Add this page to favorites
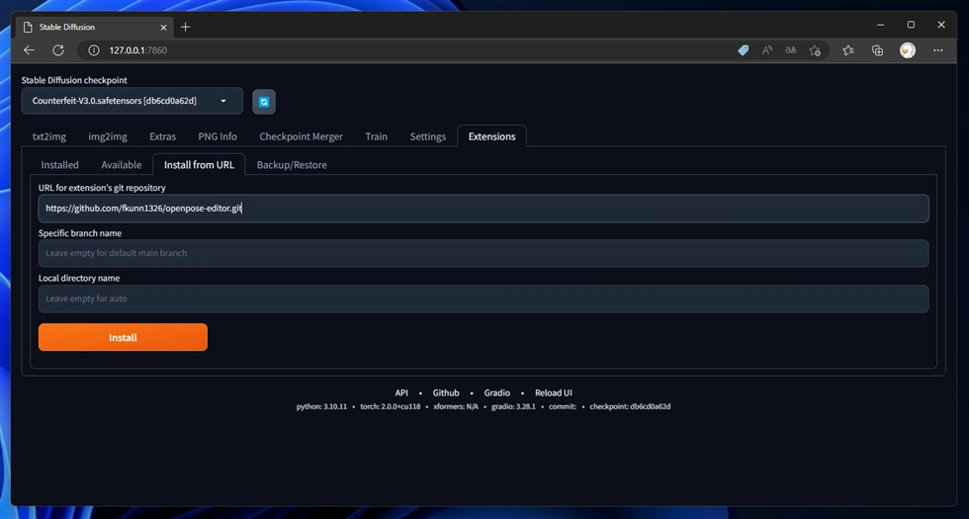 pyautogui.click(x=815, y=50)
